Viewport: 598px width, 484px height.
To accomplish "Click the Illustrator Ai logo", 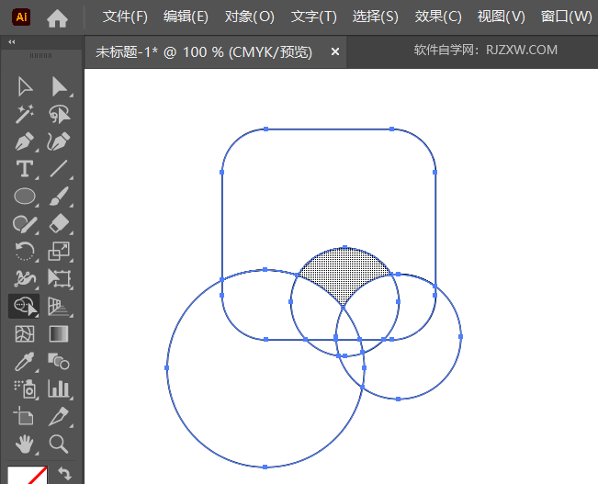I will point(21,17).
